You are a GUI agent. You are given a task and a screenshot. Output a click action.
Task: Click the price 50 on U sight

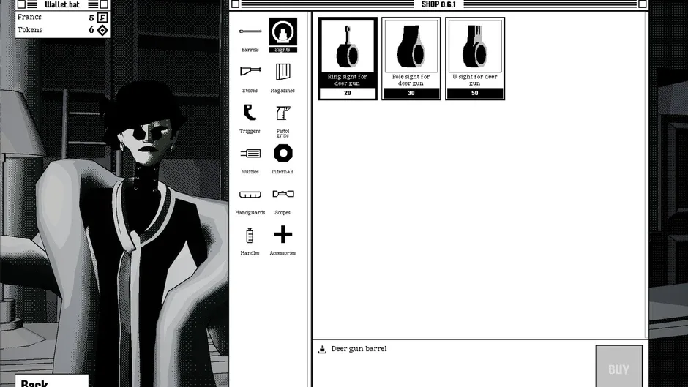click(x=475, y=93)
